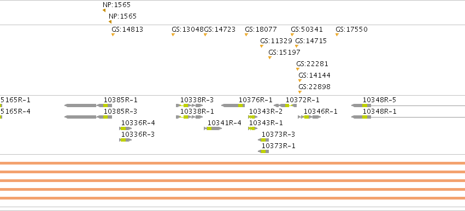465x211 pixels.
Task: Click the 10338R-1 transcript glyph
Action: tap(190, 117)
